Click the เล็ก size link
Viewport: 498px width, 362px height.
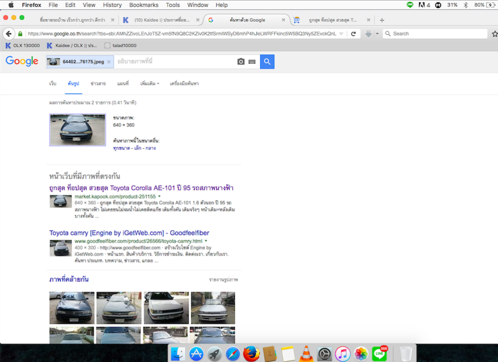(138, 148)
